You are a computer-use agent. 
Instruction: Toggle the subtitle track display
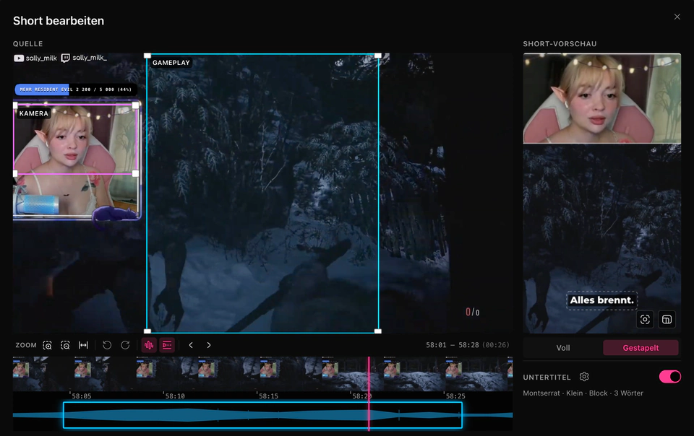(167, 345)
